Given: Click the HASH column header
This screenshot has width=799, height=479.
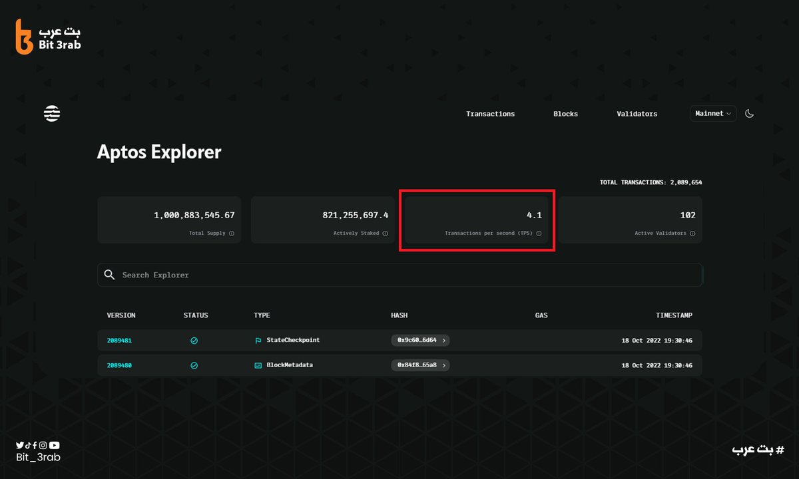Looking at the screenshot, I should (399, 315).
